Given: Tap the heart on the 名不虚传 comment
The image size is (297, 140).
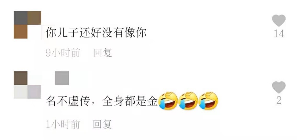Looking at the screenshot, I should pyautogui.click(x=279, y=87).
